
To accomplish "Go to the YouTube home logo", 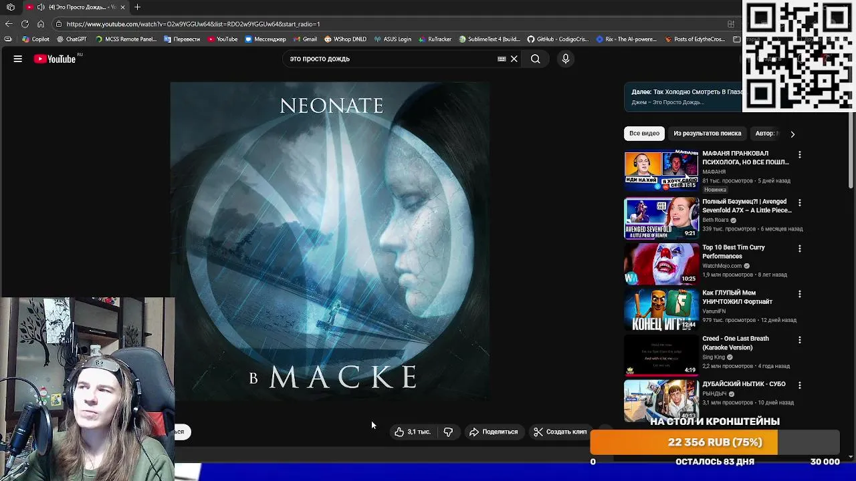I will (x=55, y=59).
